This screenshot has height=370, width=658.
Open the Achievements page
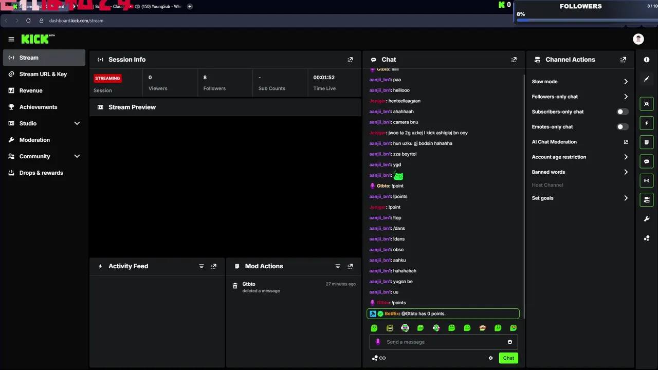[x=44, y=107]
